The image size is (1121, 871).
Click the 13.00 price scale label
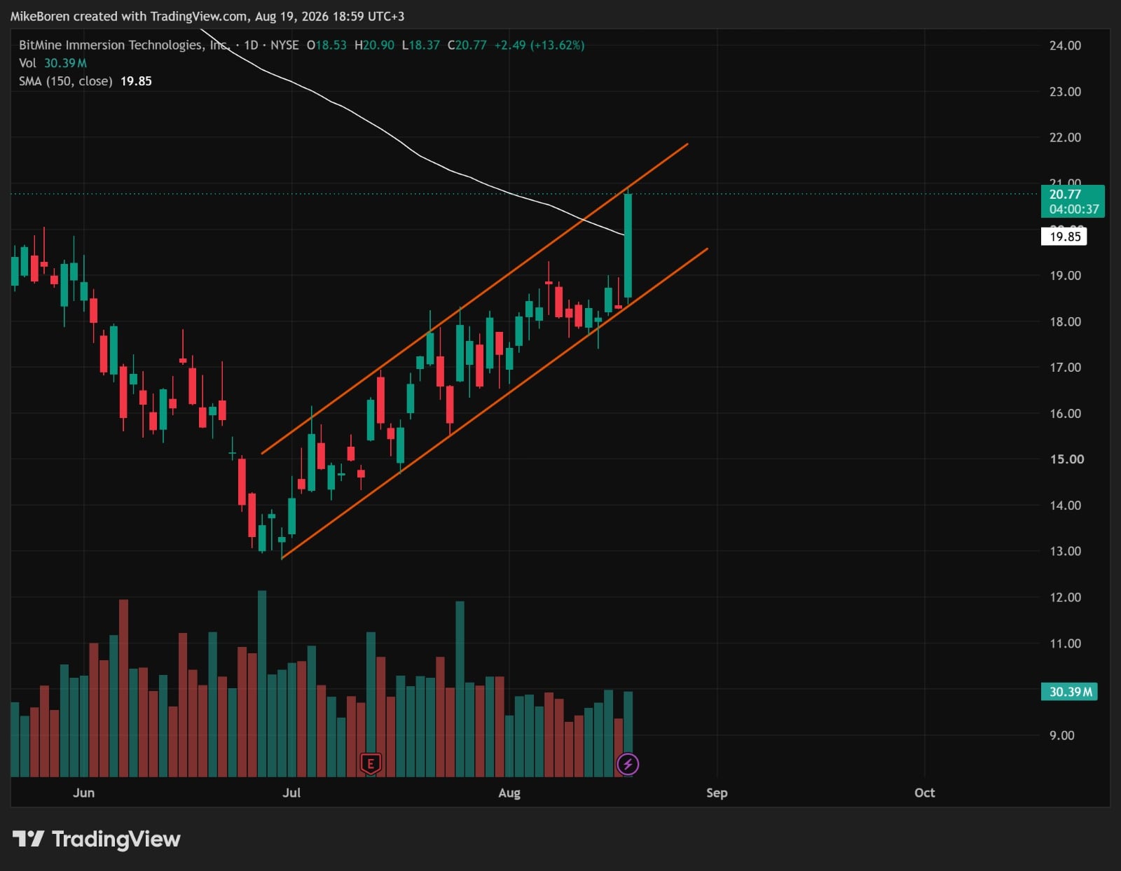pos(1065,551)
